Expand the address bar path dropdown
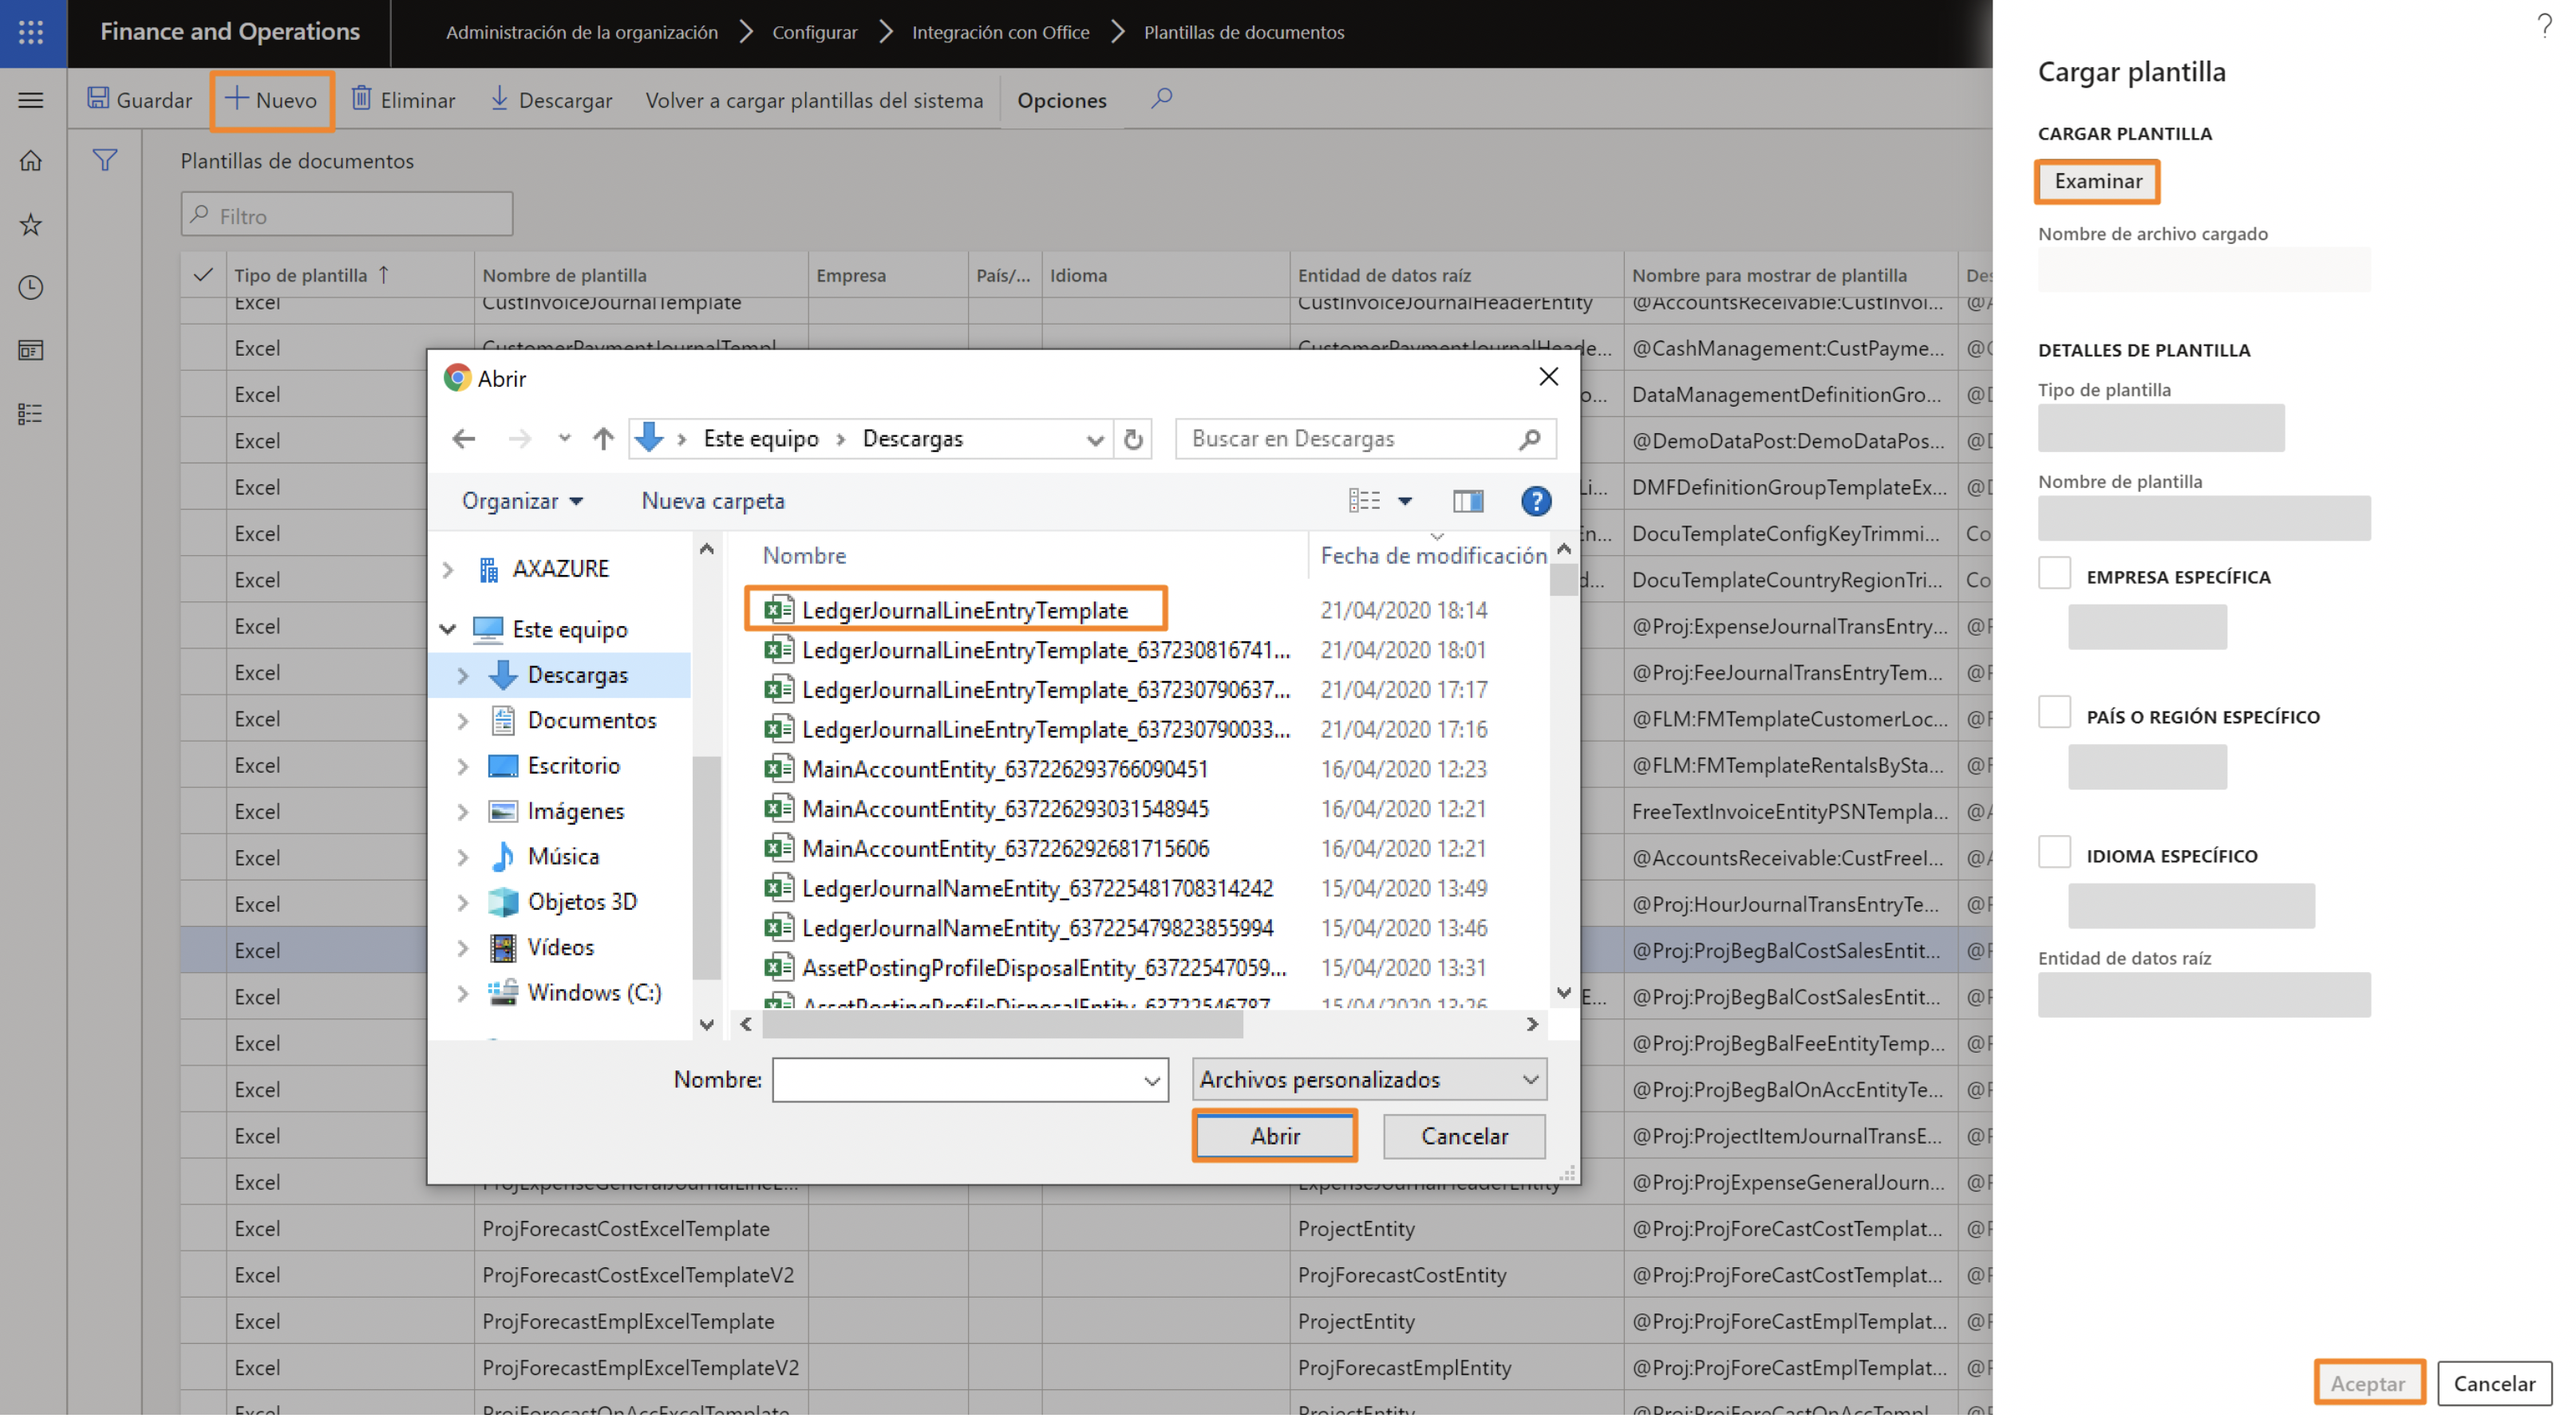The image size is (2576, 1418). pos(1095,439)
